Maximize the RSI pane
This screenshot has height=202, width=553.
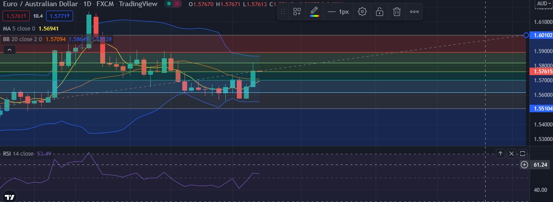pos(522,153)
